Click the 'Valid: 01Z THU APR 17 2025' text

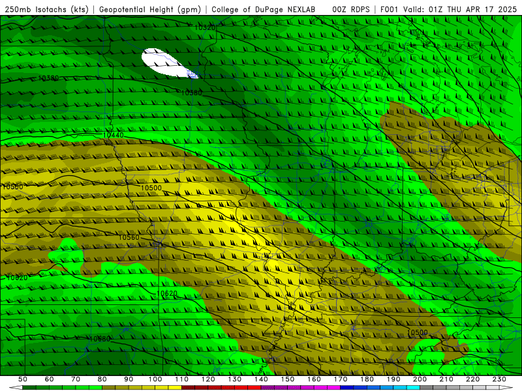(x=460, y=9)
